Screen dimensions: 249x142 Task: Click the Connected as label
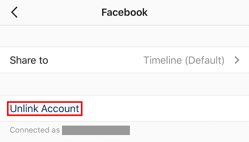click(35, 130)
